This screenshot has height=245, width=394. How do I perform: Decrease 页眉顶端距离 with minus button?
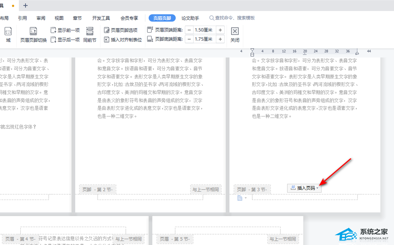click(189, 30)
